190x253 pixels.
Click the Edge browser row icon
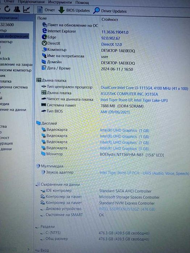coord(44,37)
